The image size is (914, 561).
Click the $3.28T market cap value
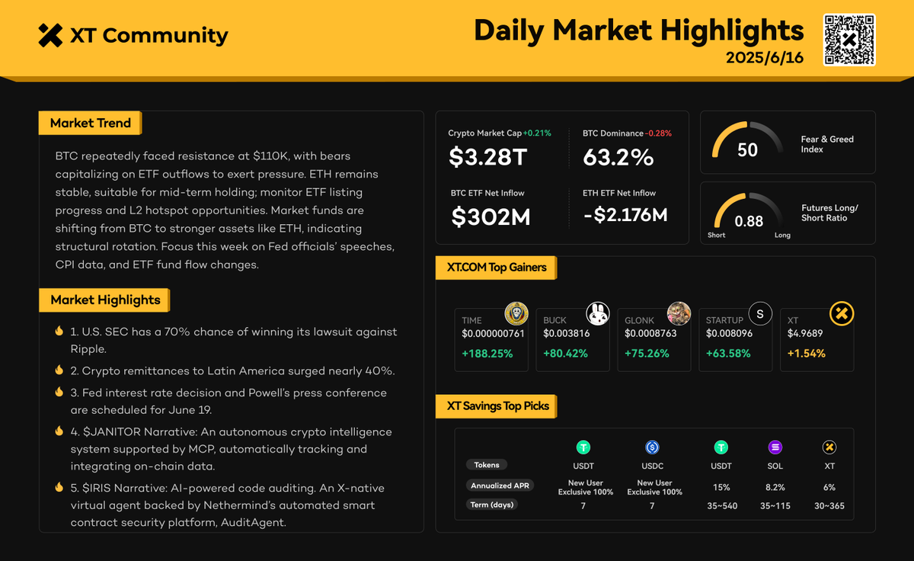(487, 157)
